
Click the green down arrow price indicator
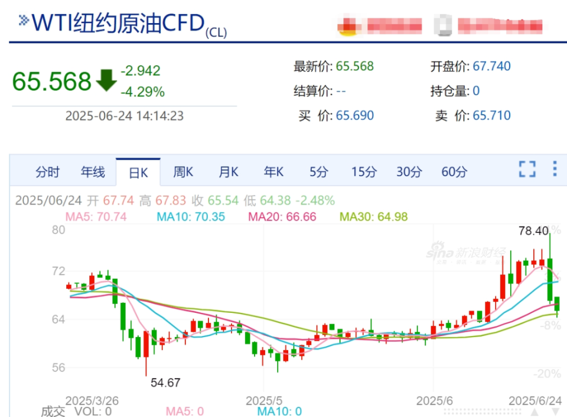click(x=106, y=80)
